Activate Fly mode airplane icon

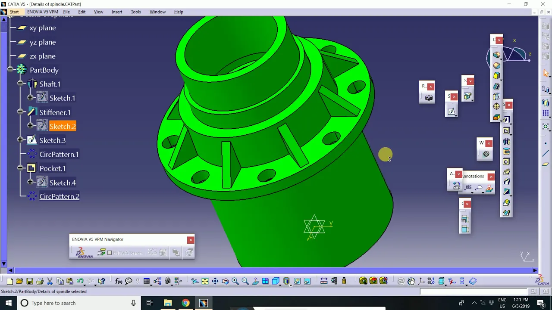(195, 281)
